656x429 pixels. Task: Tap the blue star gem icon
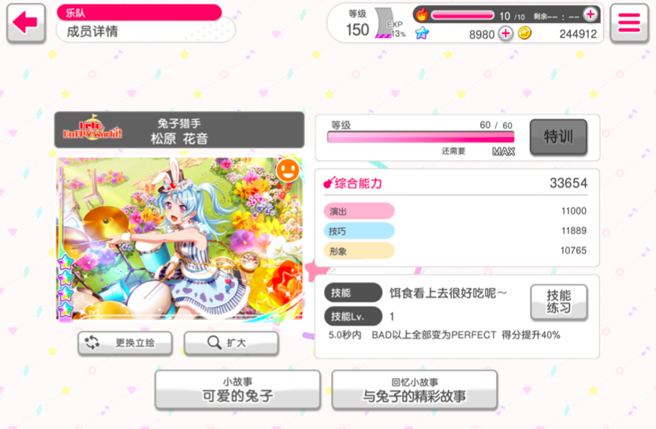tap(422, 32)
